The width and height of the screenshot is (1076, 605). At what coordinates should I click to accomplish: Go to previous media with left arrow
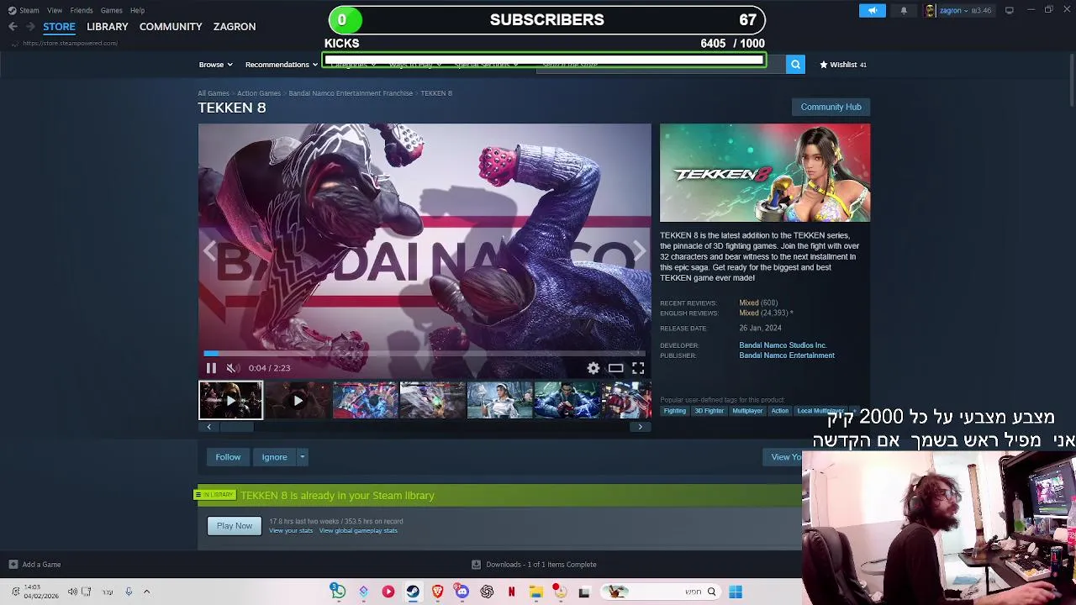point(209,250)
